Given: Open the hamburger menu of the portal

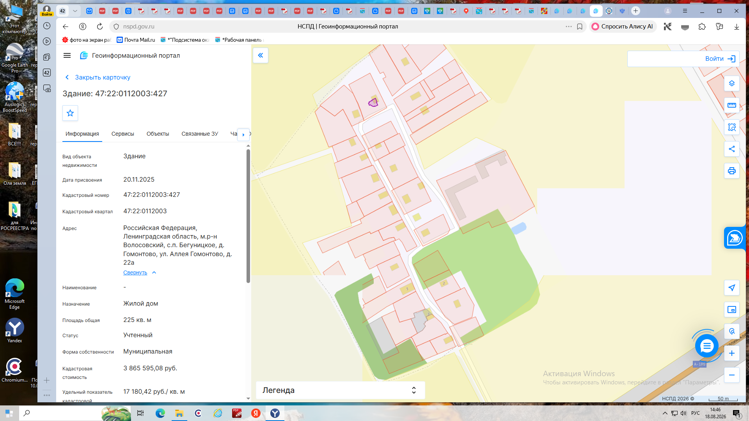Looking at the screenshot, I should [x=67, y=55].
